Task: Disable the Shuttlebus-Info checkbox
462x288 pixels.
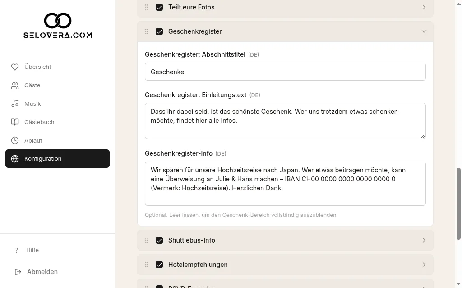Action: 159,240
